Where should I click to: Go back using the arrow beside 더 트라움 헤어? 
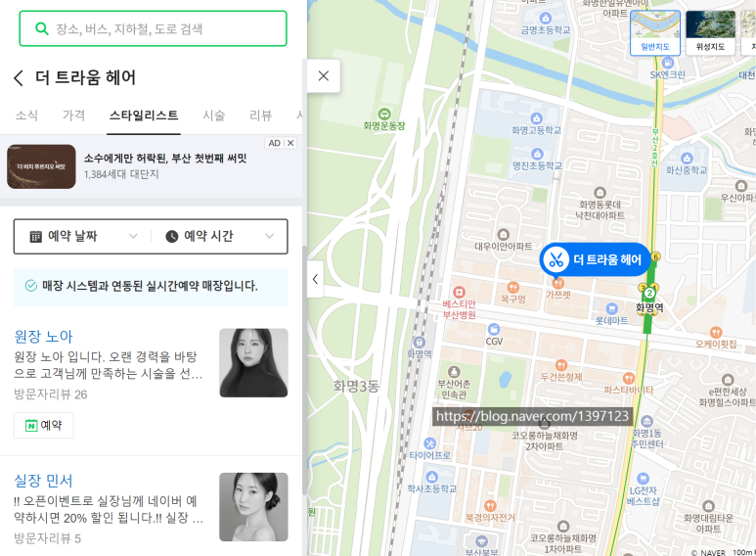click(x=19, y=77)
